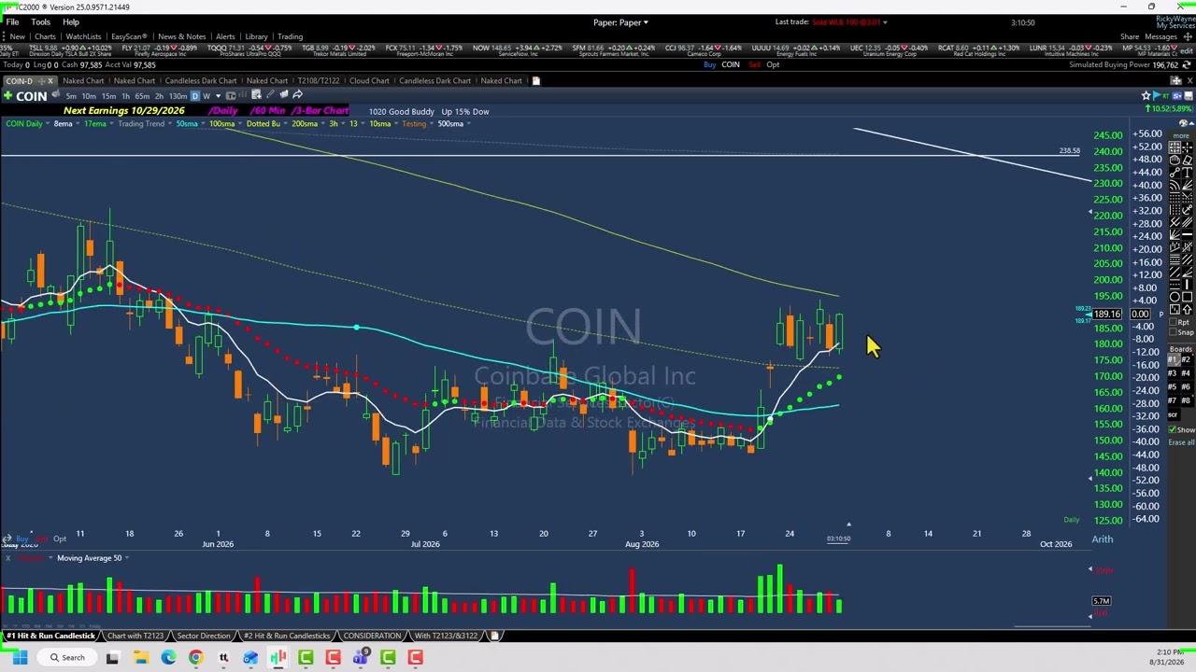This screenshot has height=672, width=1196.
Task: Click the speaker icon beside the COIN symbol
Action: pos(56,94)
